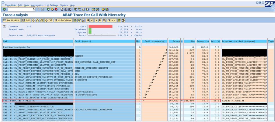Collapse hierarchy node in HTTP_READ_SC row
This screenshot has height=122, width=275.
[x=144, y=101]
